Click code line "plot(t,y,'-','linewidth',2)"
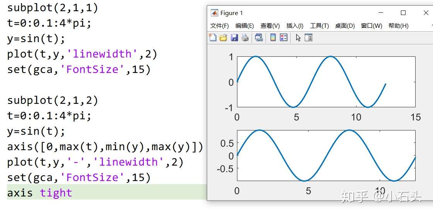433x215 pixels. pos(95,162)
